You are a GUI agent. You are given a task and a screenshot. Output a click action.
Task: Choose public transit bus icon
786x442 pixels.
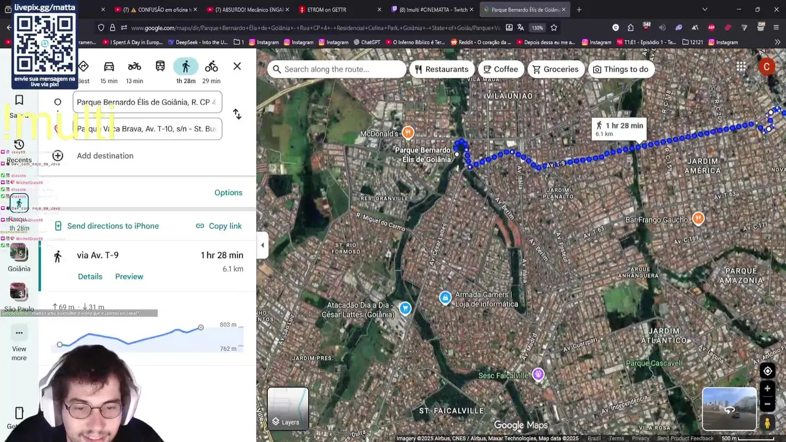160,66
